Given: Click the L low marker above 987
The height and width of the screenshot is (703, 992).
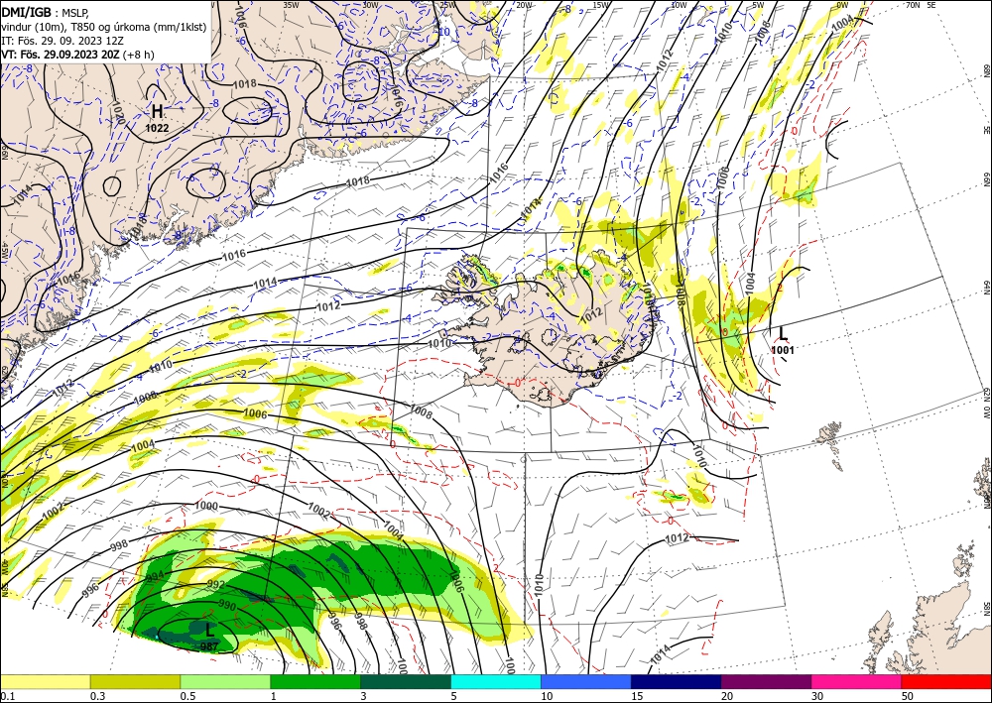Looking at the screenshot, I should pos(210,630).
